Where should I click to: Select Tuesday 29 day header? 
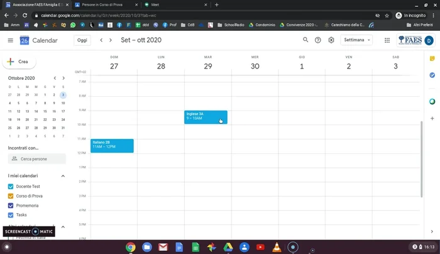tap(208, 66)
